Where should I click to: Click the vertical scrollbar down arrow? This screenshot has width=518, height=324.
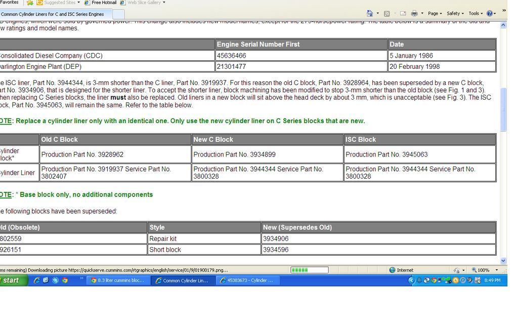coord(503,261)
